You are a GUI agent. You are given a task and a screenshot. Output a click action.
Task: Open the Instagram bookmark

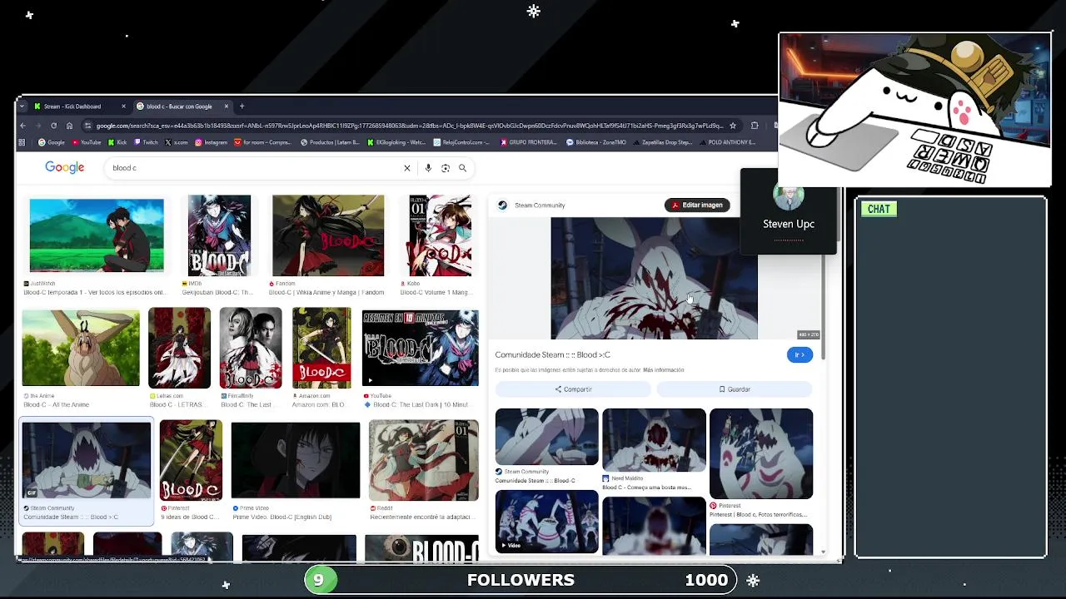point(212,142)
